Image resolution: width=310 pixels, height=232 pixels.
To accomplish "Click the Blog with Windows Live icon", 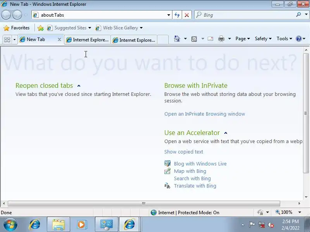I will pyautogui.click(x=167, y=164).
